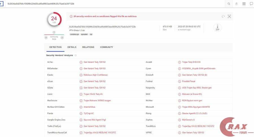Open the RELATIONS tab

pyautogui.click(x=88, y=47)
